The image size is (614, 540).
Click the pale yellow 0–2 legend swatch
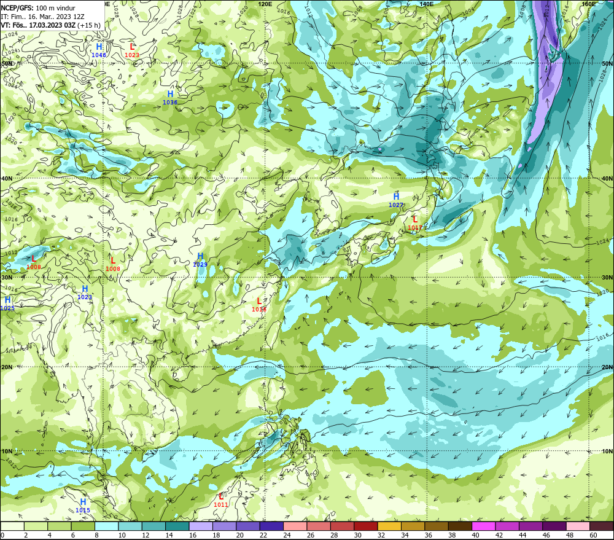pyautogui.click(x=12, y=526)
